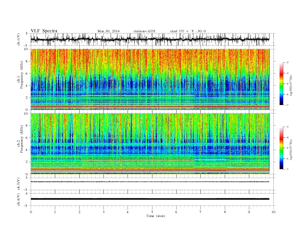Click the "-7" tick on the ch.2 colorbar
The image size is (308, 238).
[287, 169]
